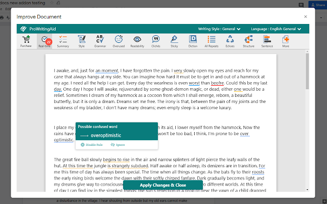Run the Grammar check
This screenshot has height=204, width=327.
tap(100, 41)
